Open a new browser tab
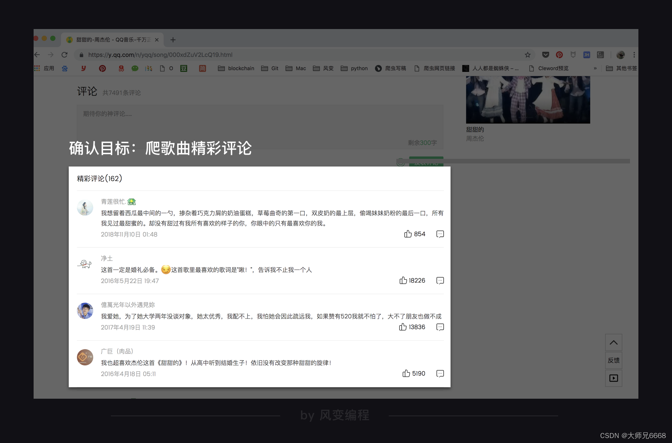 (173, 40)
